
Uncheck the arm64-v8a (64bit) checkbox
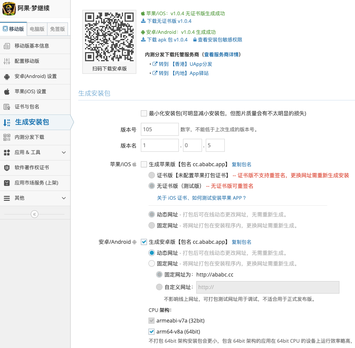coord(152,331)
